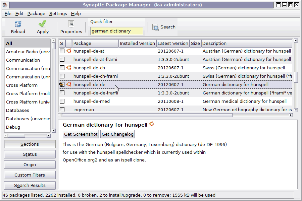Switch the sidebar to Sections view
This screenshot has width=302, height=201.
pos(30,144)
